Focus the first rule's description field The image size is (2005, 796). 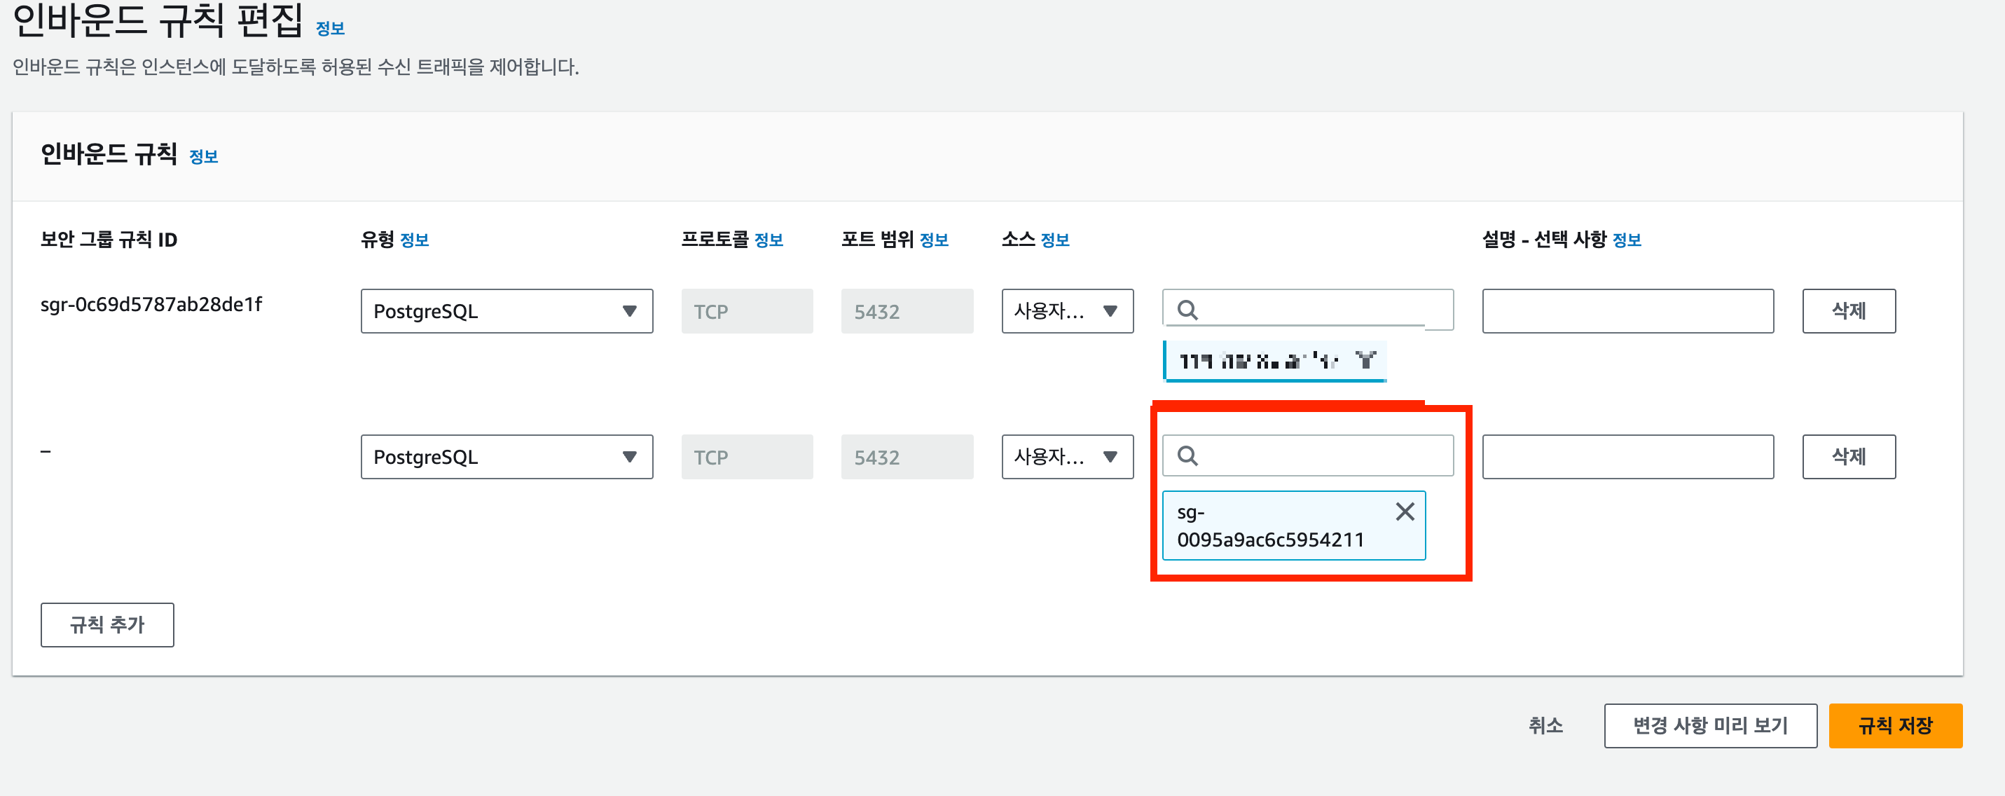(1627, 311)
